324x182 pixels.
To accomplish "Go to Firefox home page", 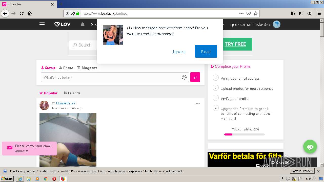I will (30, 13).
